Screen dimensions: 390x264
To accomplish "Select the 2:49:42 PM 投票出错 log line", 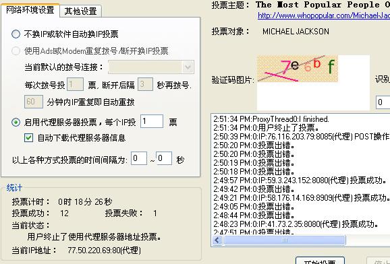I will click(x=254, y=189).
